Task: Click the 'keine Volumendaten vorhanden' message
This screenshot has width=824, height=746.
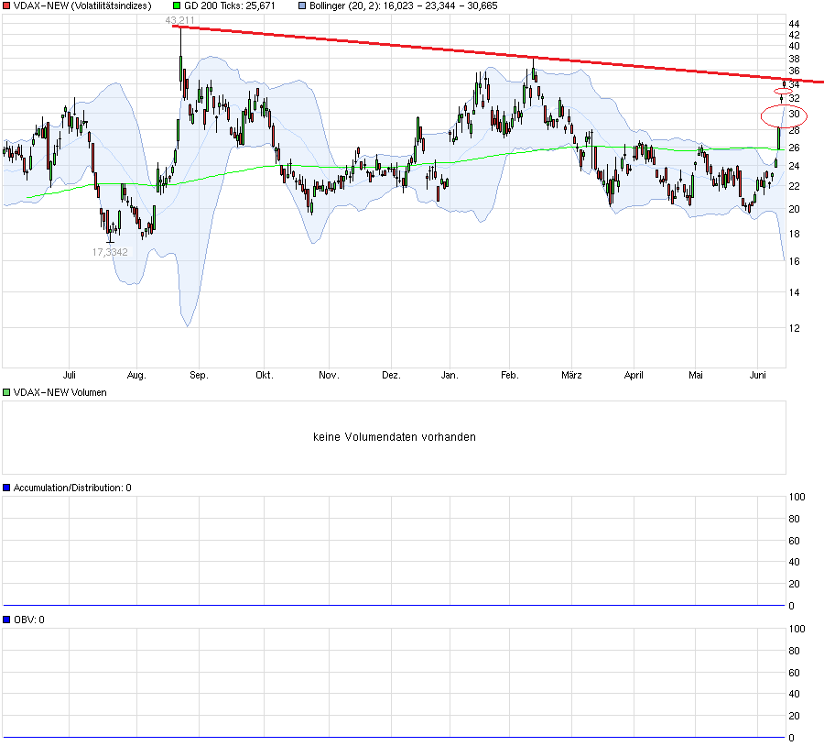Action: coord(394,436)
